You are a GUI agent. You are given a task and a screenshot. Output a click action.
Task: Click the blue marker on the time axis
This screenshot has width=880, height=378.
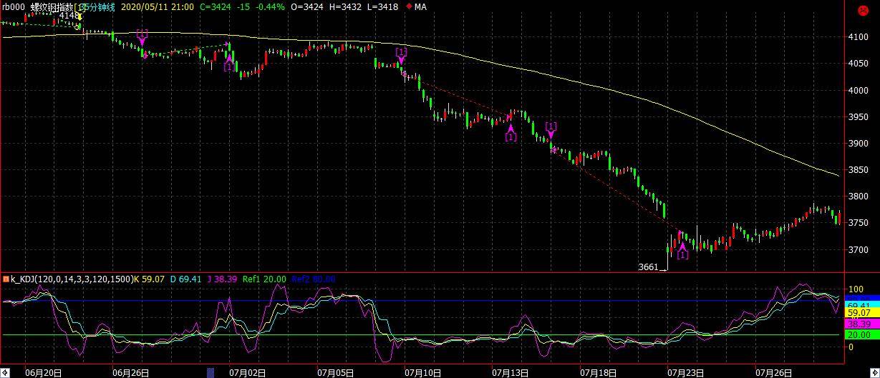click(x=211, y=372)
